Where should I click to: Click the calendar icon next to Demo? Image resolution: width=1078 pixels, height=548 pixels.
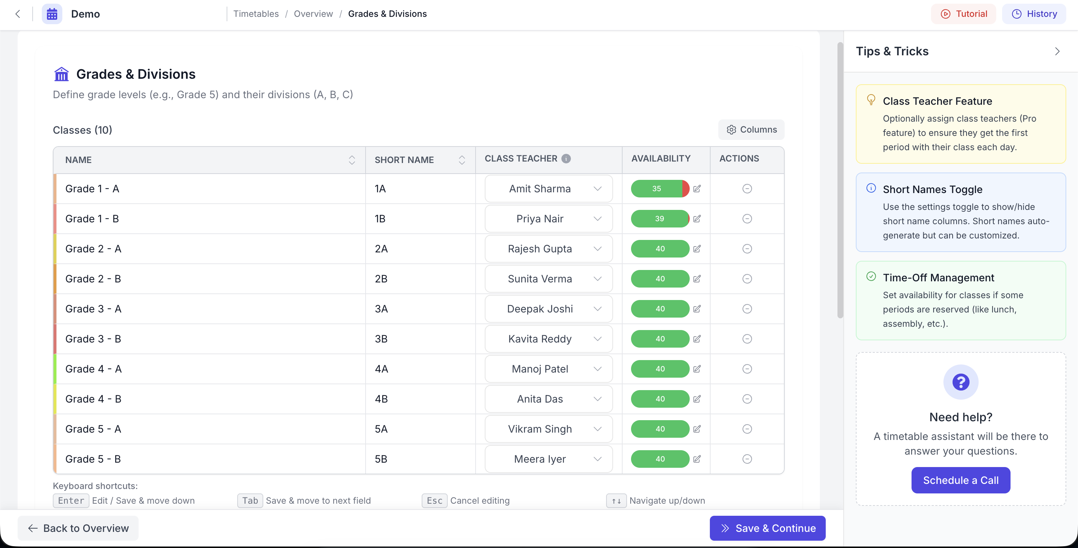click(x=52, y=14)
